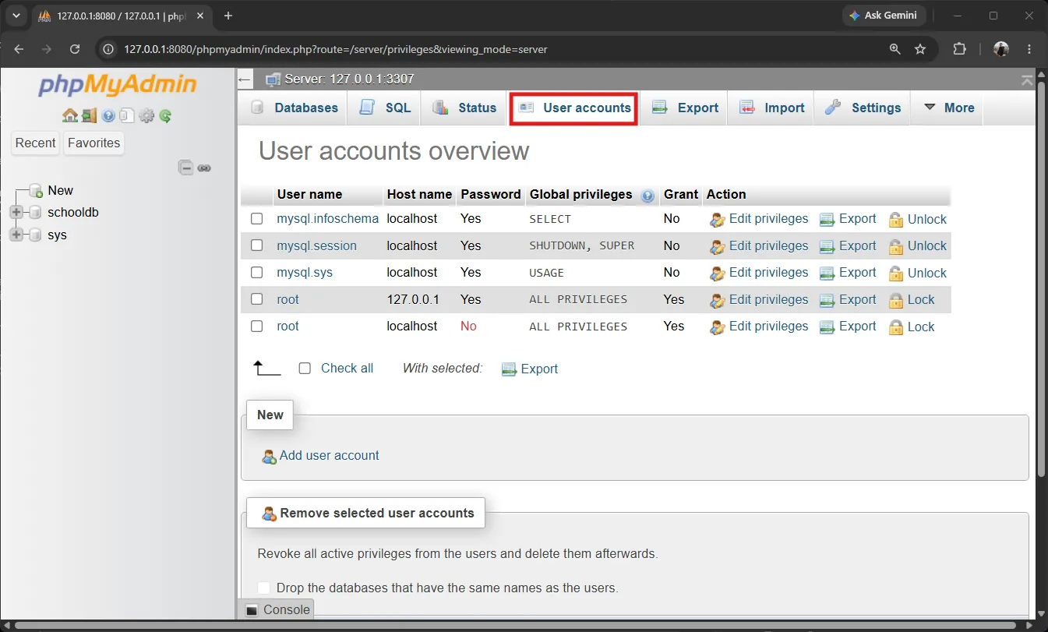The image size is (1048, 632).
Task: Open MySQL documentation page icon in sidebar
Action: (x=127, y=116)
